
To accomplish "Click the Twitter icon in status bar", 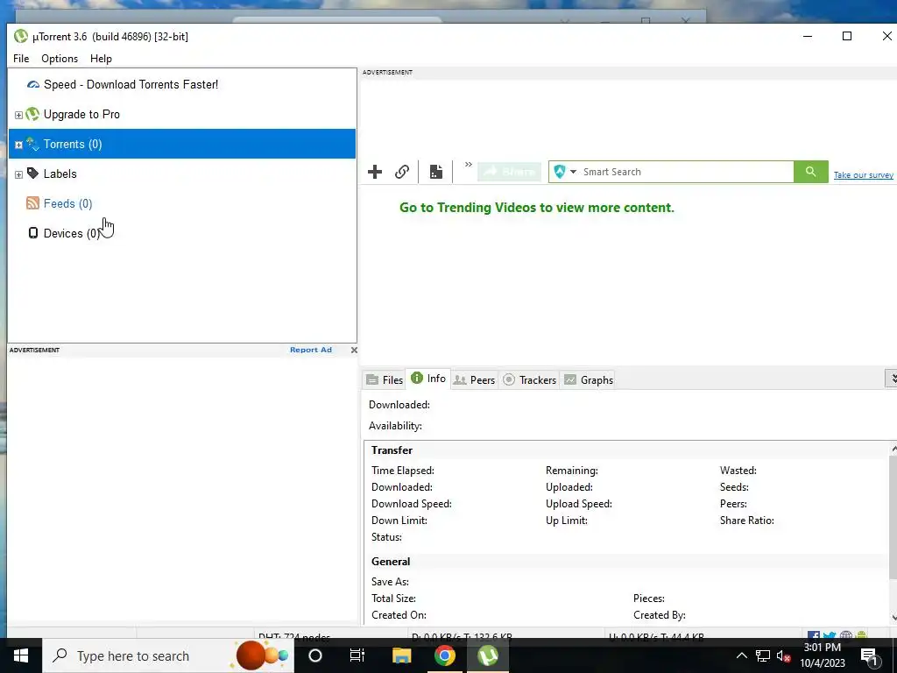I will (x=830, y=636).
